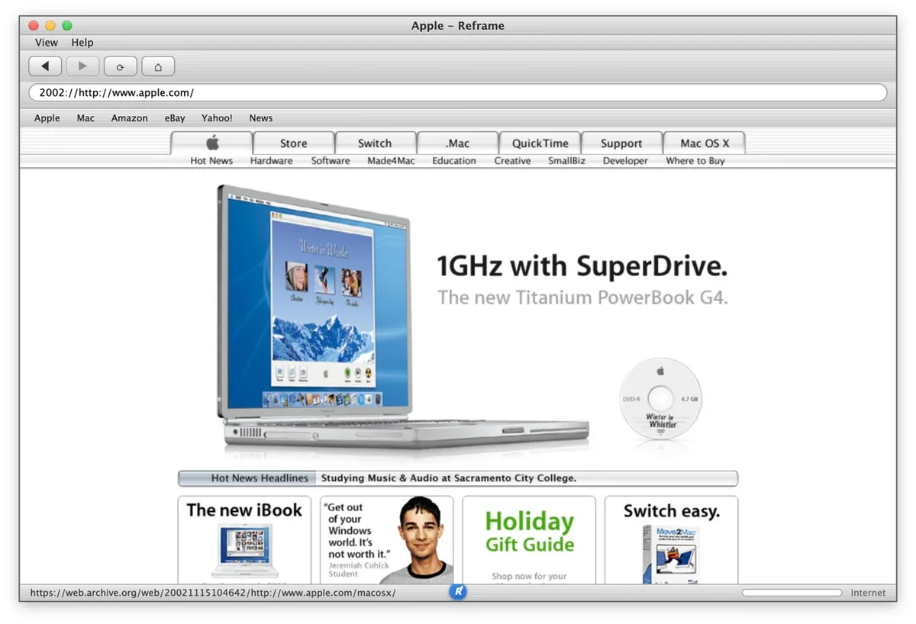Screen dimensions: 916x624
Task: Open the Help menu
Action: point(82,43)
